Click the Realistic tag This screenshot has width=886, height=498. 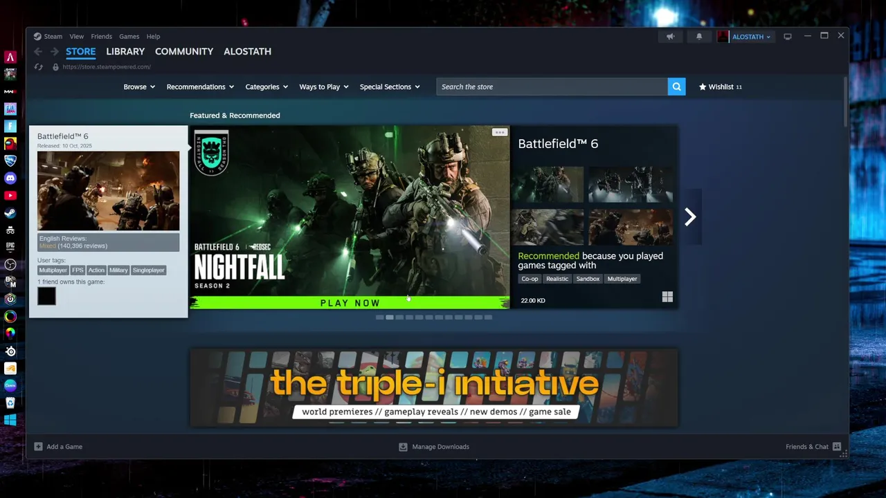click(557, 279)
